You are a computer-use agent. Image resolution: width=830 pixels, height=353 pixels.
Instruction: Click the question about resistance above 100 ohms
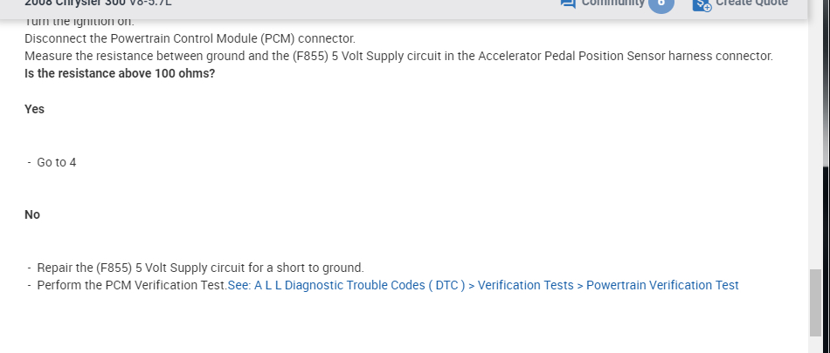pyautogui.click(x=120, y=73)
